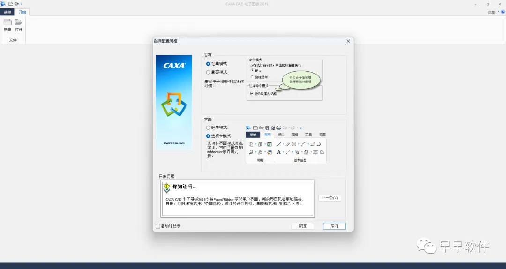
Task: Confirm settings with 确定 button
Action: point(303,226)
